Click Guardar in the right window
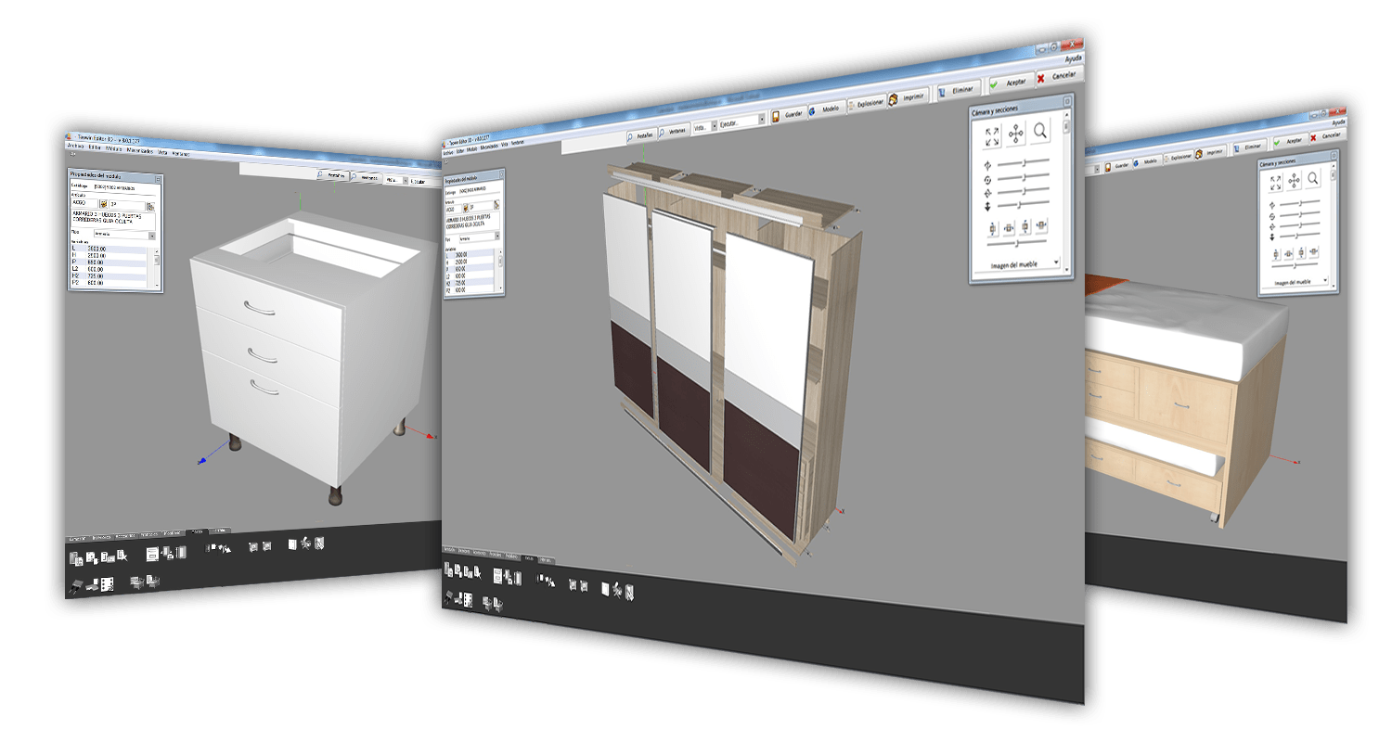This screenshot has height=742, width=1392. [1118, 166]
